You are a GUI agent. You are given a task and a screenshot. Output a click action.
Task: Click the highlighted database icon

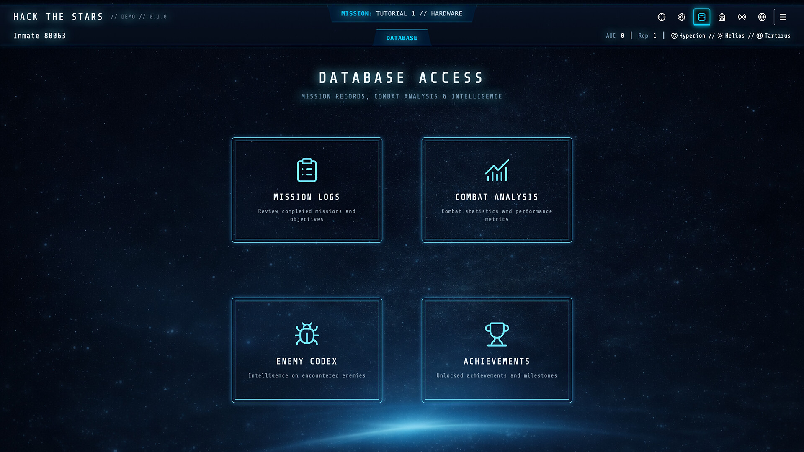click(702, 17)
